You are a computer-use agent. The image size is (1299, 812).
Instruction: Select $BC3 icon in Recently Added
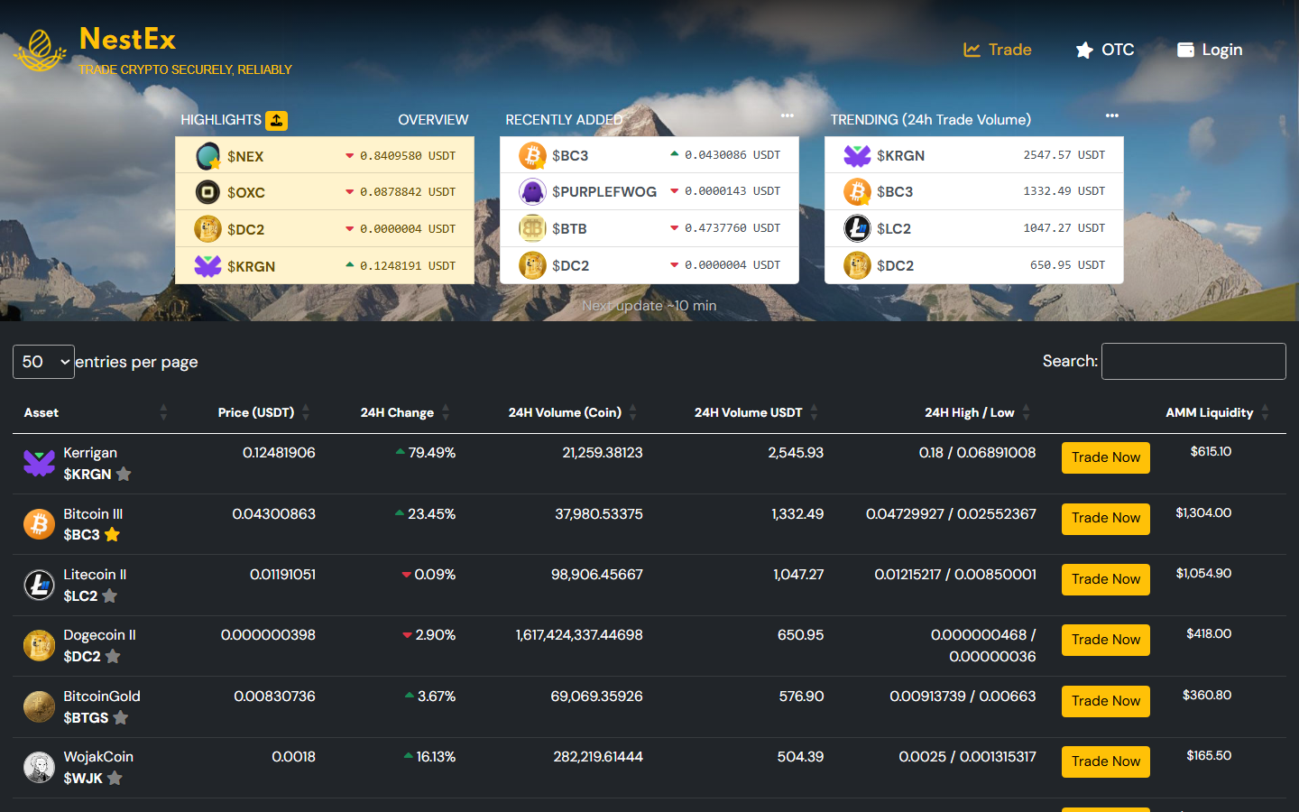[533, 155]
